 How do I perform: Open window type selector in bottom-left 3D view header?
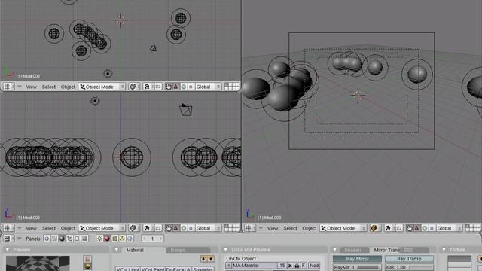click(8, 228)
